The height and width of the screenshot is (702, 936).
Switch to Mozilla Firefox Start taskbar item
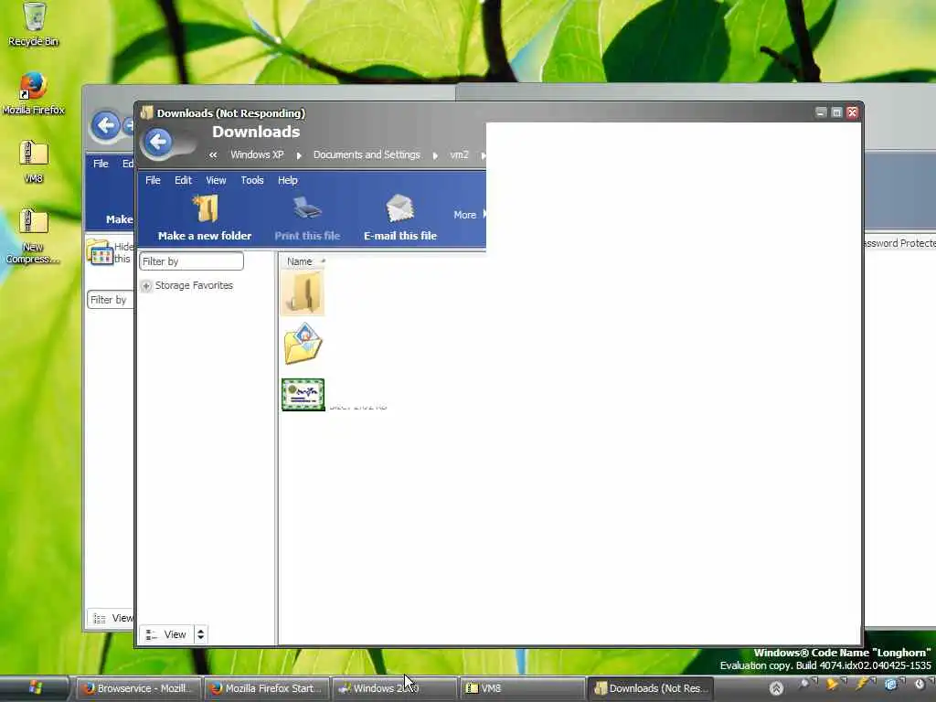[x=267, y=688]
